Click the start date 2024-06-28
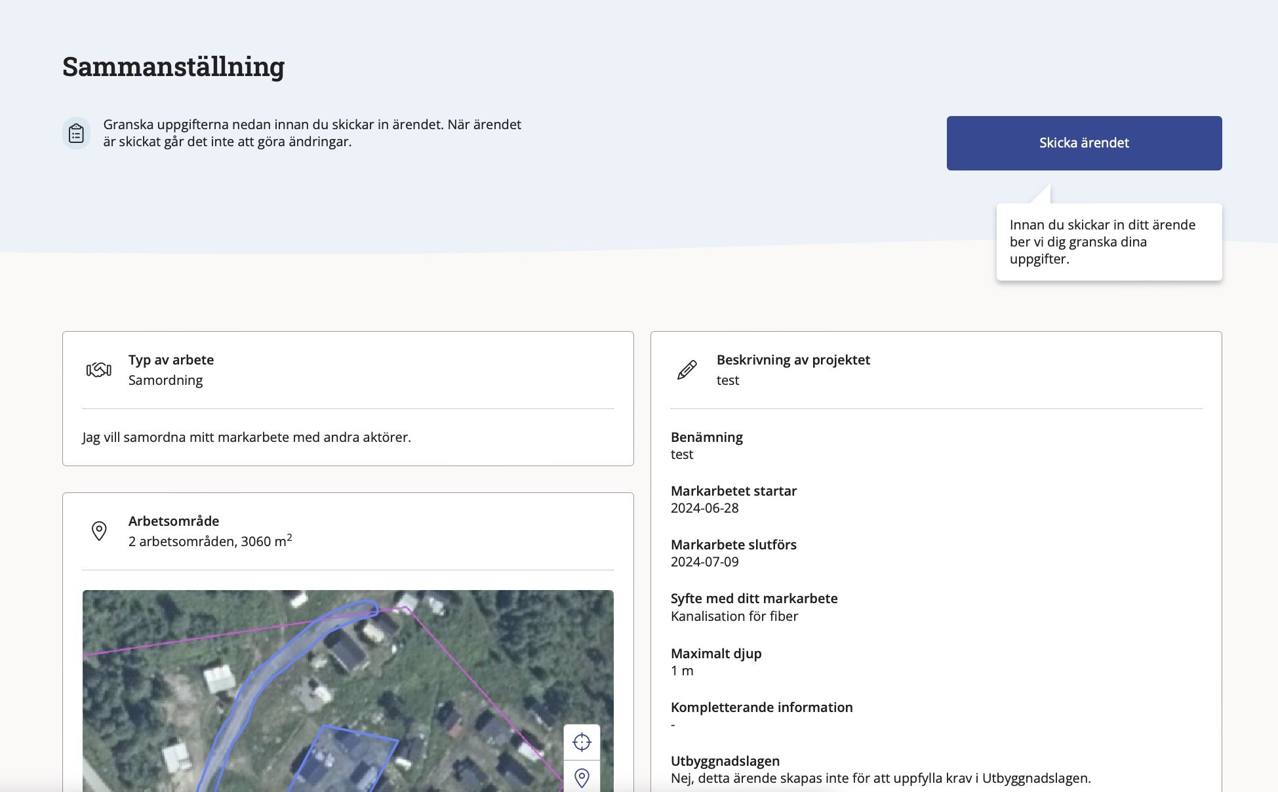Image resolution: width=1278 pixels, height=792 pixels. coord(705,508)
